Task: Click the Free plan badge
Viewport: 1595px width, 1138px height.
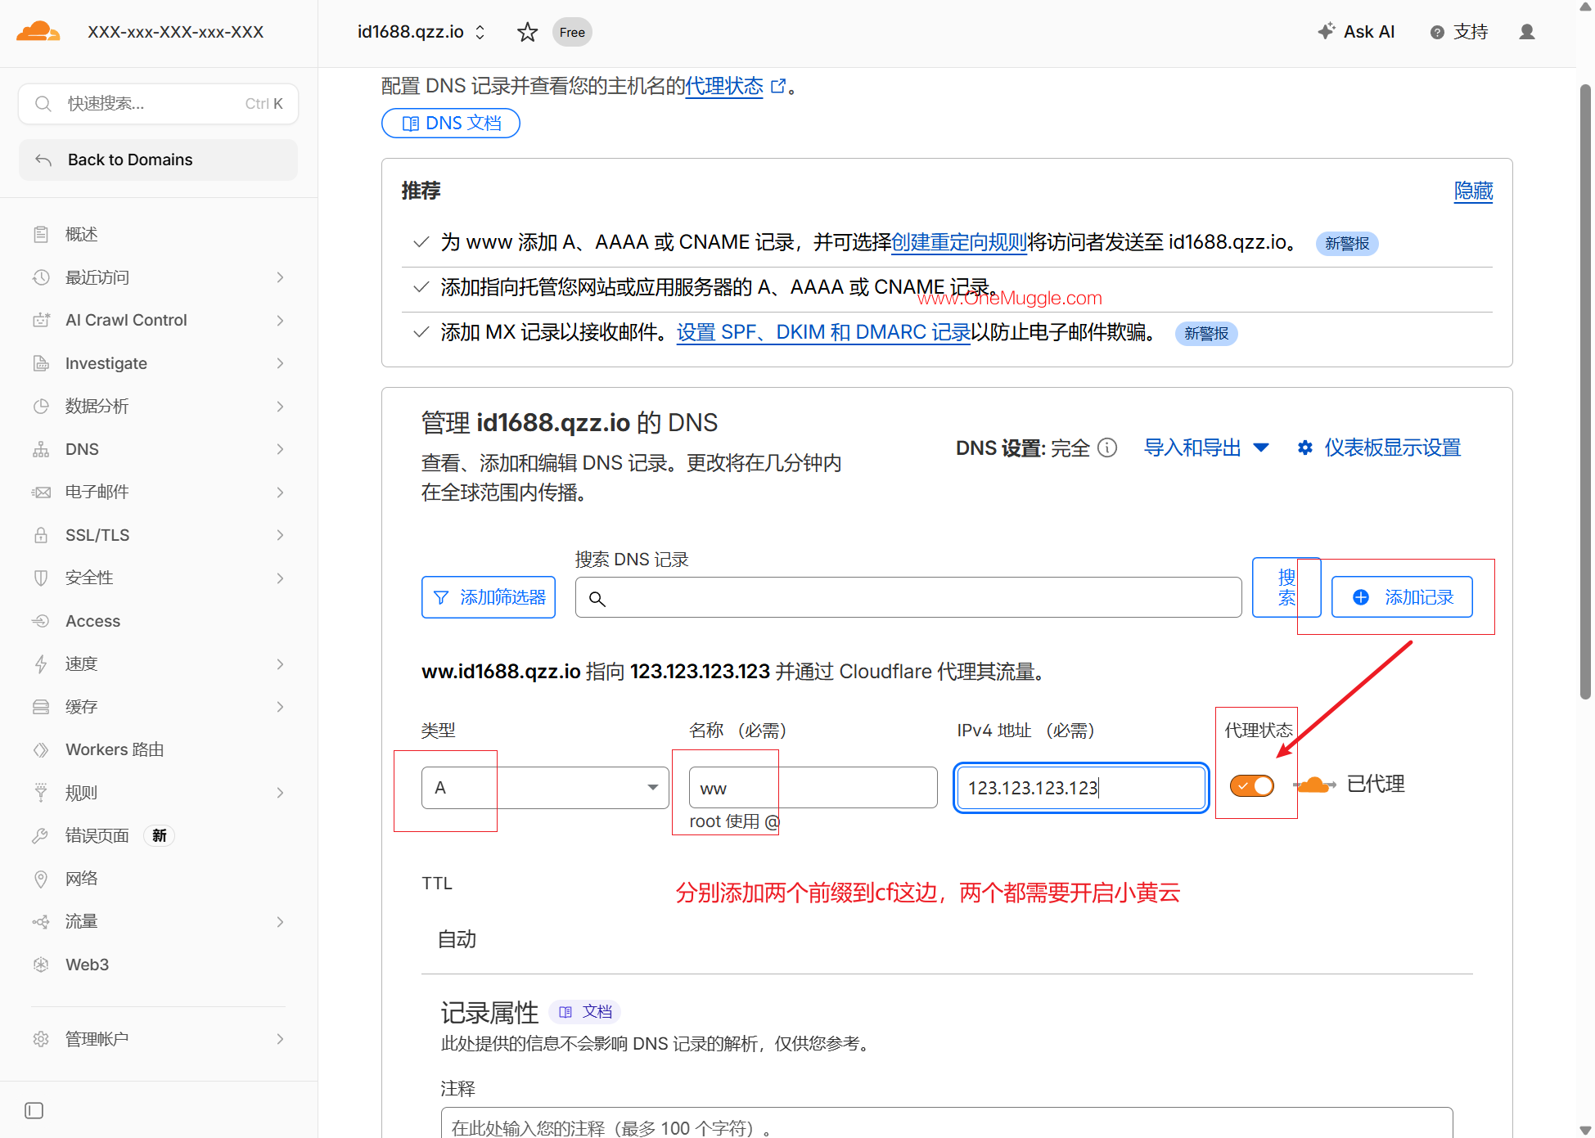Action: pos(572,32)
